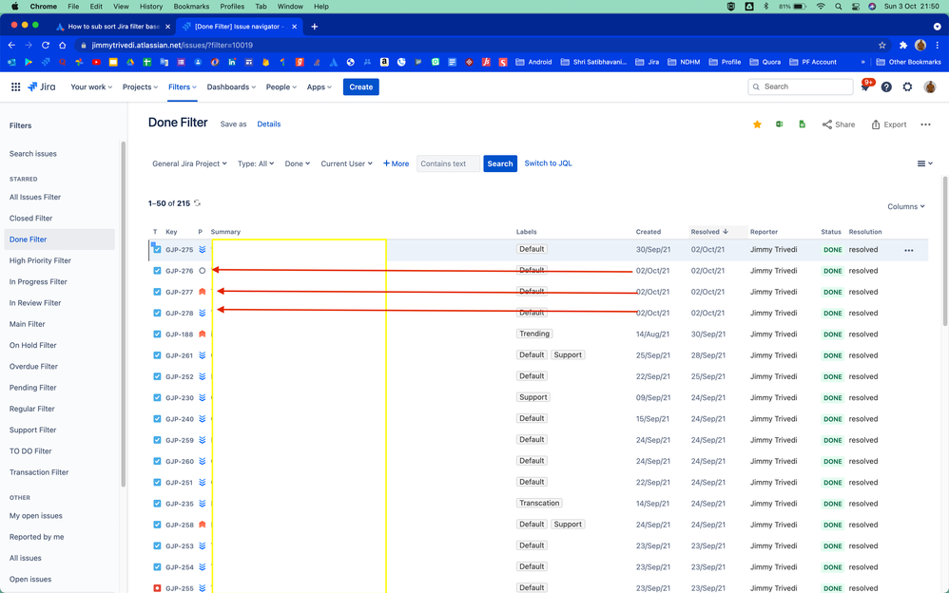Open the Dashboards menu
Image resolution: width=949 pixels, height=593 pixels.
pos(230,86)
